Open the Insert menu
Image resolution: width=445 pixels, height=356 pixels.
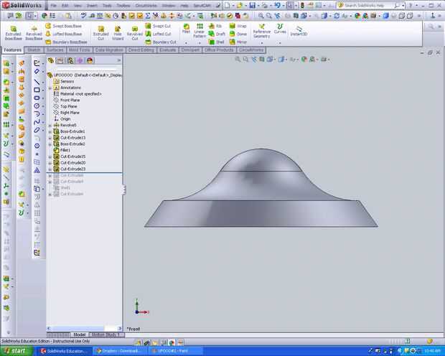tap(91, 6)
